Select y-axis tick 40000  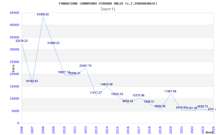[14, 25]
